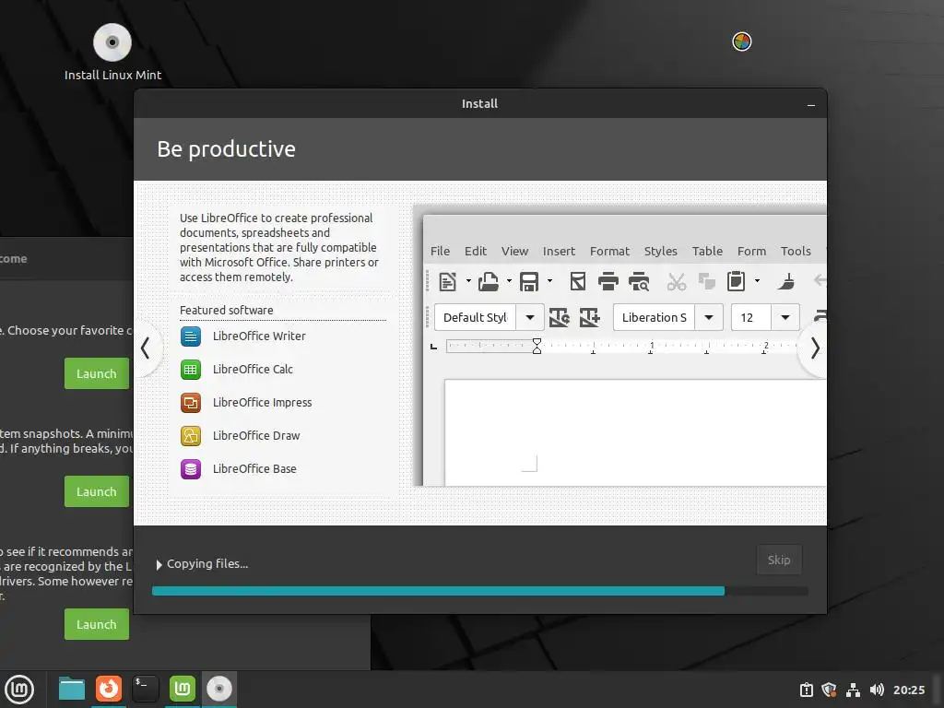Open the Form menu in LibreOffice preview
The image size is (944, 708).
pos(752,251)
